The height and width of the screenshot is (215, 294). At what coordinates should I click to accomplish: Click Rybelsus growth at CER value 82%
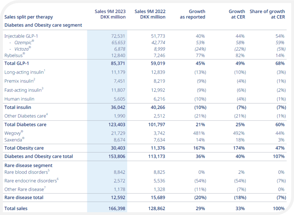coord(240,56)
